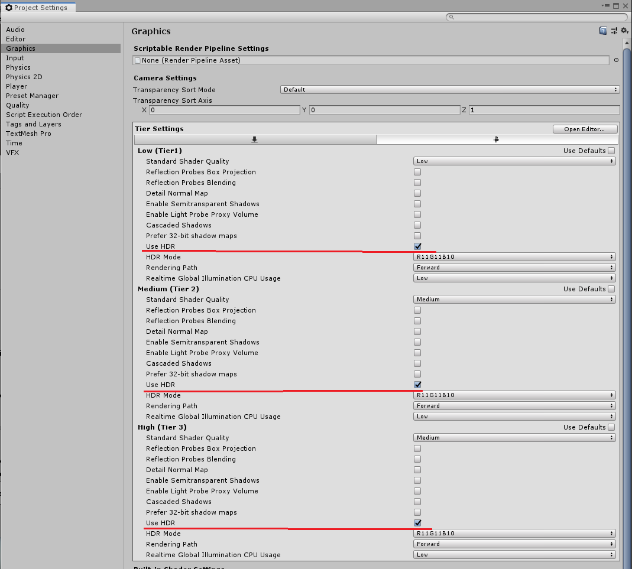Viewport: 632px width, 569px height.
Task: Click the Transparency Sort Axis Z field
Action: (x=544, y=109)
